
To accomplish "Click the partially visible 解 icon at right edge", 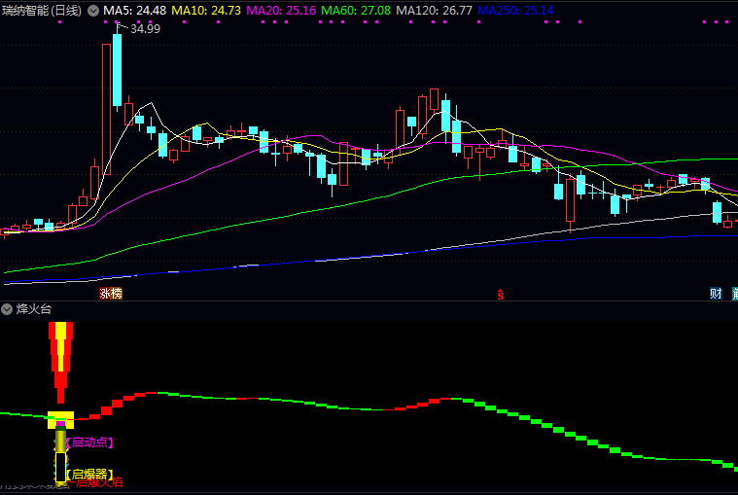I will point(733,293).
